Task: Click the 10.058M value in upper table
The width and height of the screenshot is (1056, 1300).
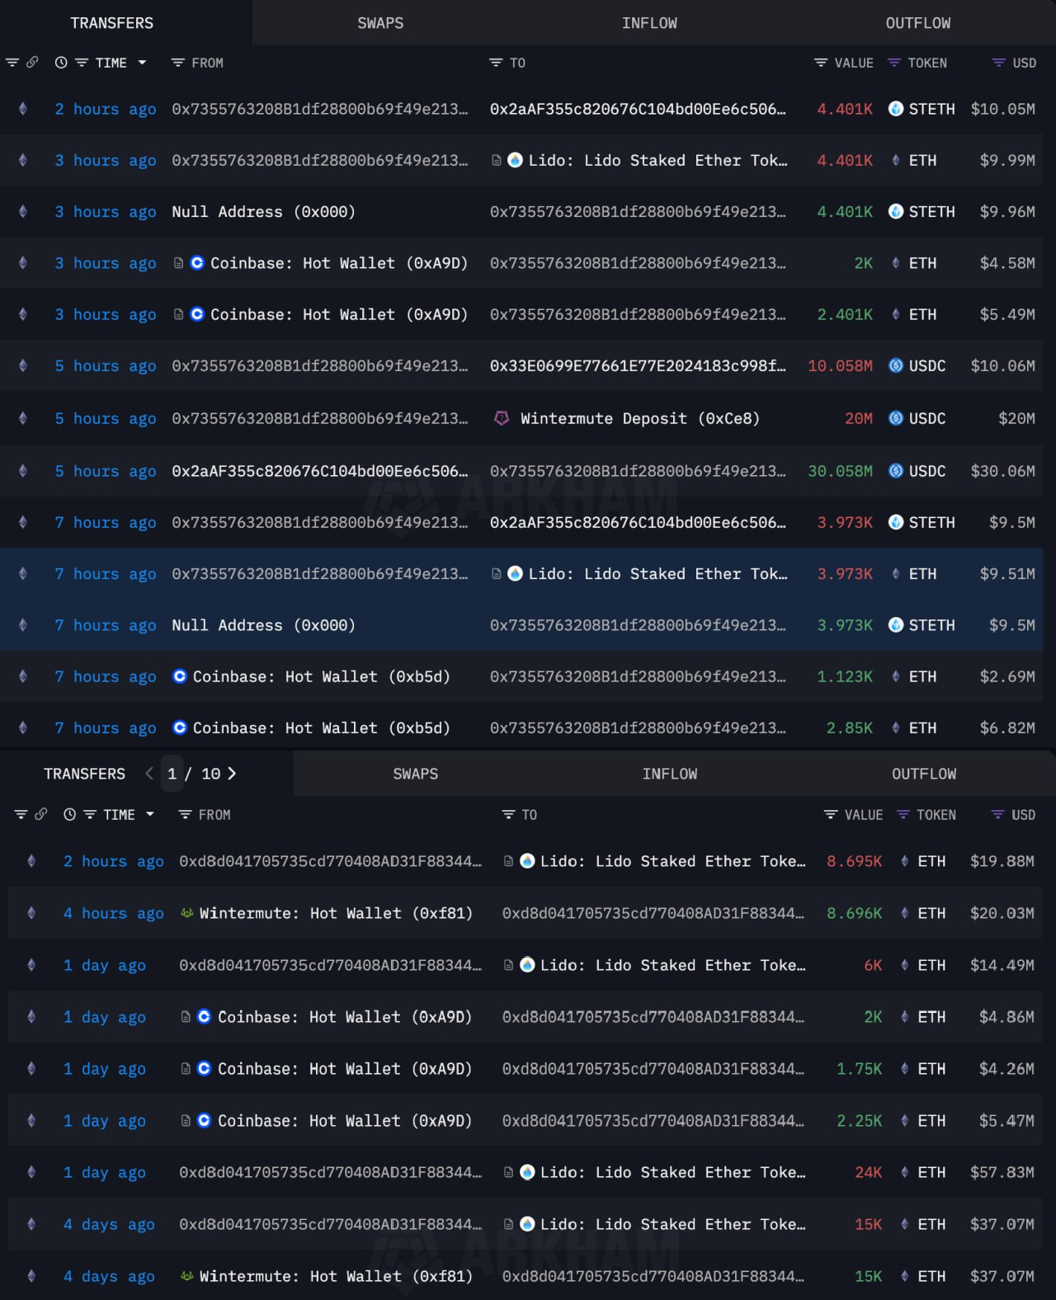Action: tap(840, 365)
